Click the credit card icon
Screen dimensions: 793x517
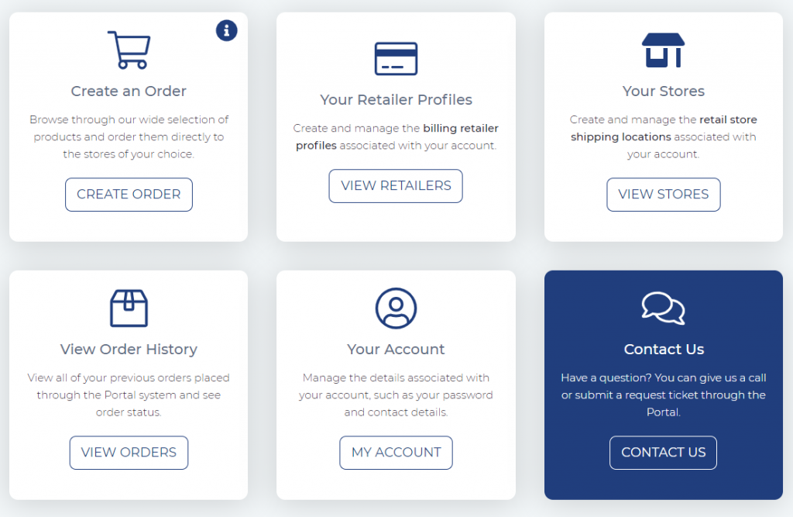[x=396, y=59]
